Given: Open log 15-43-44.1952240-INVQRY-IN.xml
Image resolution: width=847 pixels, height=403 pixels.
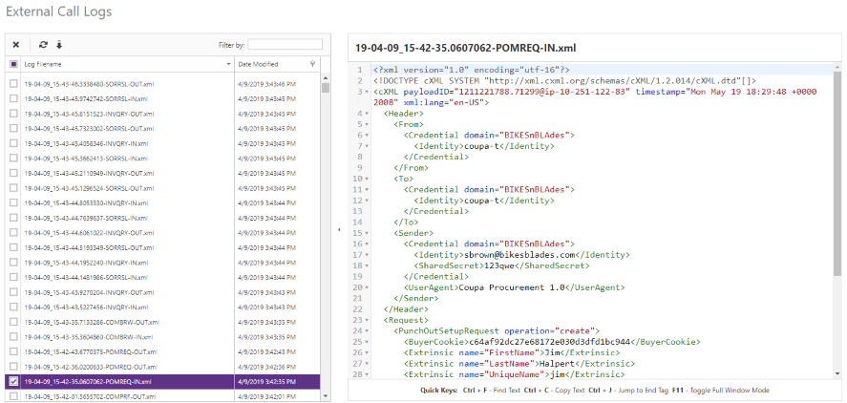Looking at the screenshot, I should [87, 263].
